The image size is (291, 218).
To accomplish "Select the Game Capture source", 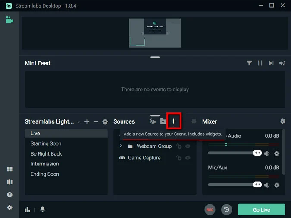I will [x=144, y=158].
